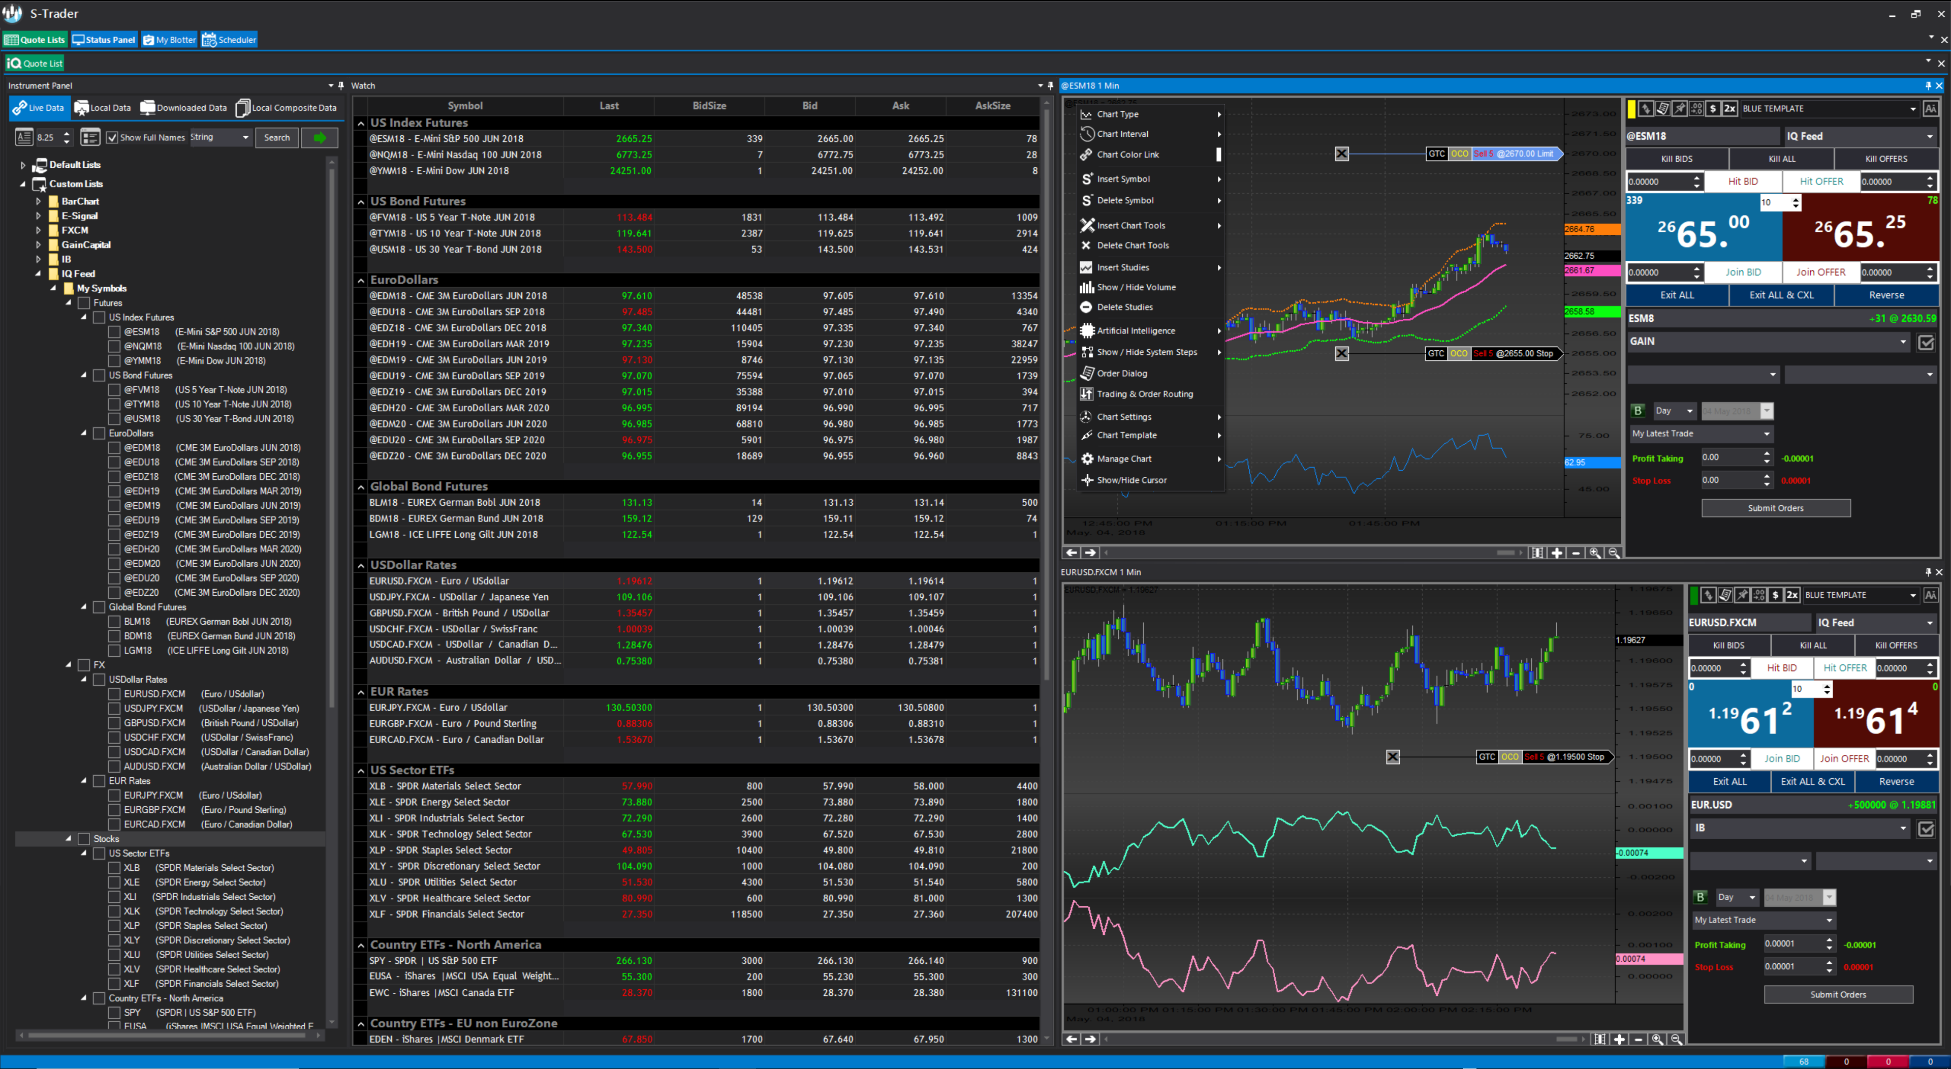Cancel the Sell 5 @1.19500 Stop order X
The height and width of the screenshot is (1069, 1951).
pos(1393,757)
